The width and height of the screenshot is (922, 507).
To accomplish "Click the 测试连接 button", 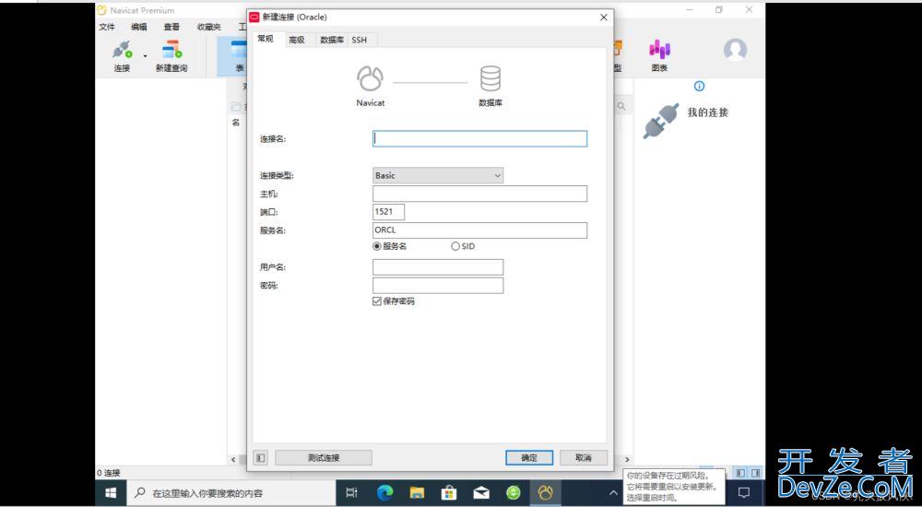I will tap(324, 457).
